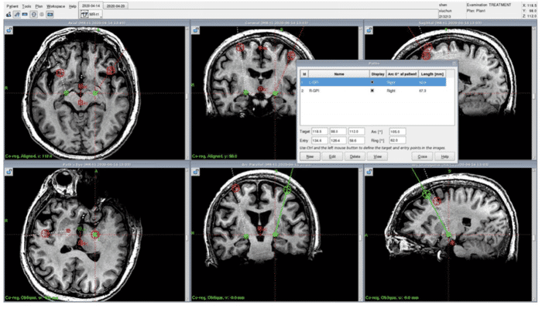Click the second toolbar icon under Tools menu
This screenshot has height=312, width=542.
[x=17, y=15]
